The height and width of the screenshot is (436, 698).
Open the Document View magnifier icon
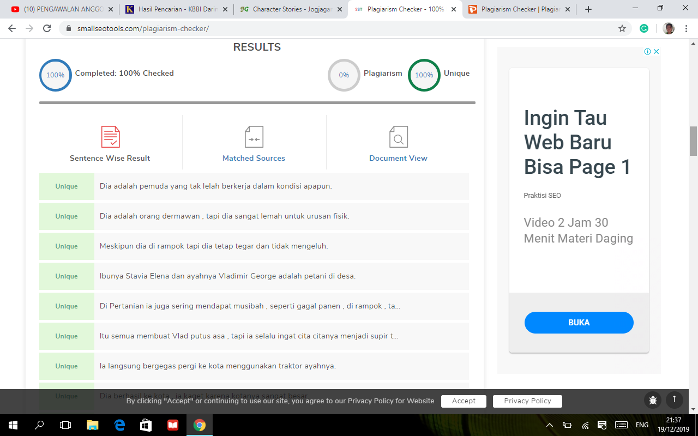pos(398,137)
